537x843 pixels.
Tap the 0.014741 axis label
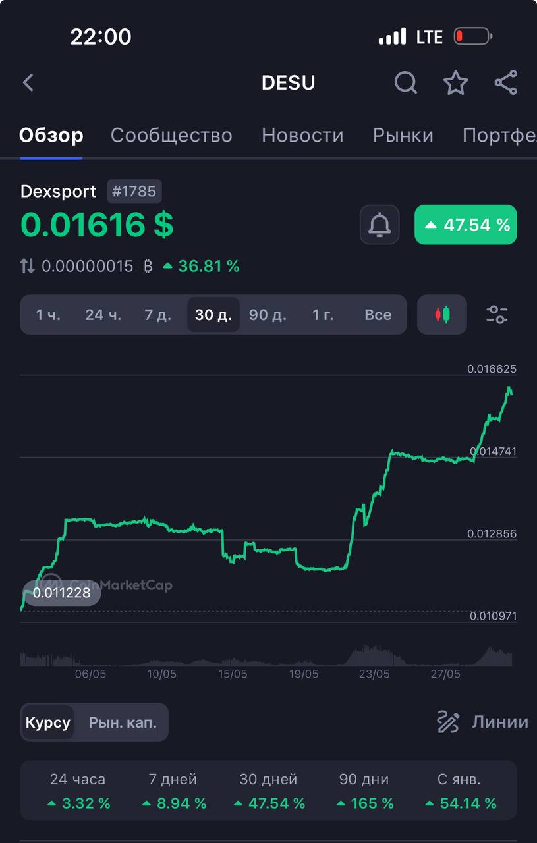point(494,452)
